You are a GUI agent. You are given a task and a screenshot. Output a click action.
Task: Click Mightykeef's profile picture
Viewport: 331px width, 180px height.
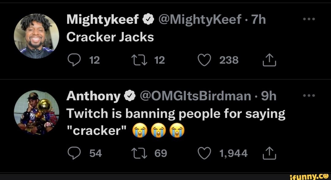tap(36, 35)
